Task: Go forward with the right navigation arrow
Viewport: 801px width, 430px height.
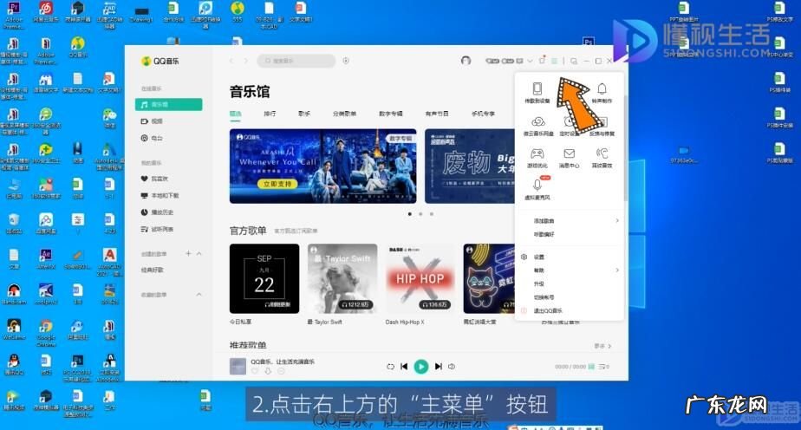Action: pos(245,61)
